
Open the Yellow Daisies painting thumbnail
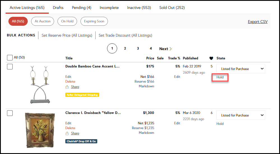pyautogui.click(x=40, y=130)
